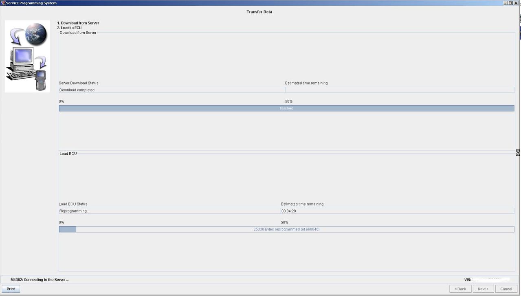Select the Download completed status field

(x=171, y=90)
